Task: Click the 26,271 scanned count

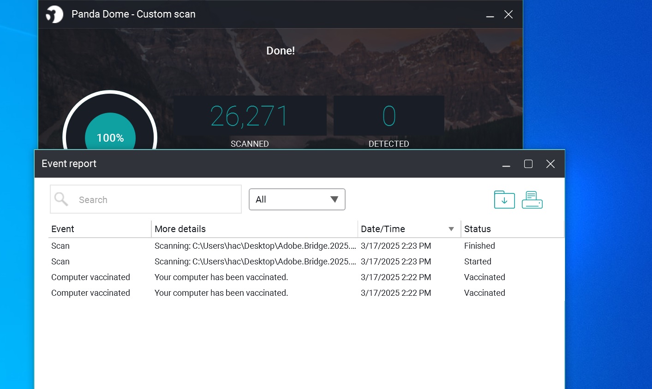Action: point(249,116)
